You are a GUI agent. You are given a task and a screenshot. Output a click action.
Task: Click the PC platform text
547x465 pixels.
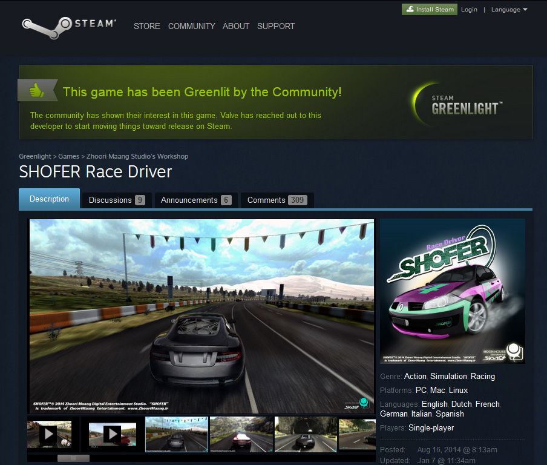coord(421,391)
